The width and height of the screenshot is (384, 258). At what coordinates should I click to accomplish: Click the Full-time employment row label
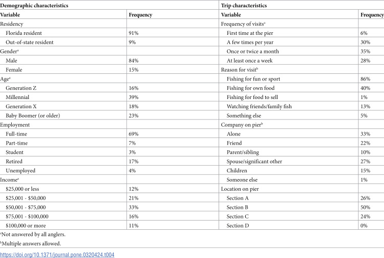16,134
